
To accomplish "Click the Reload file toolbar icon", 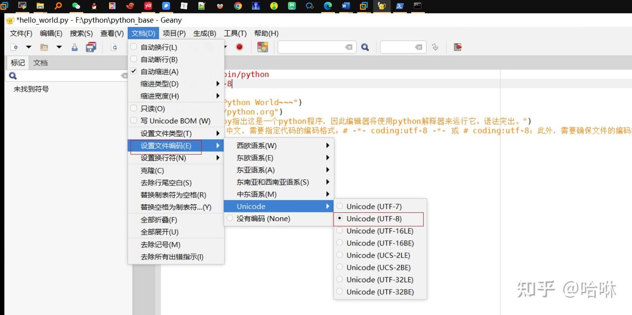I will pos(114,47).
